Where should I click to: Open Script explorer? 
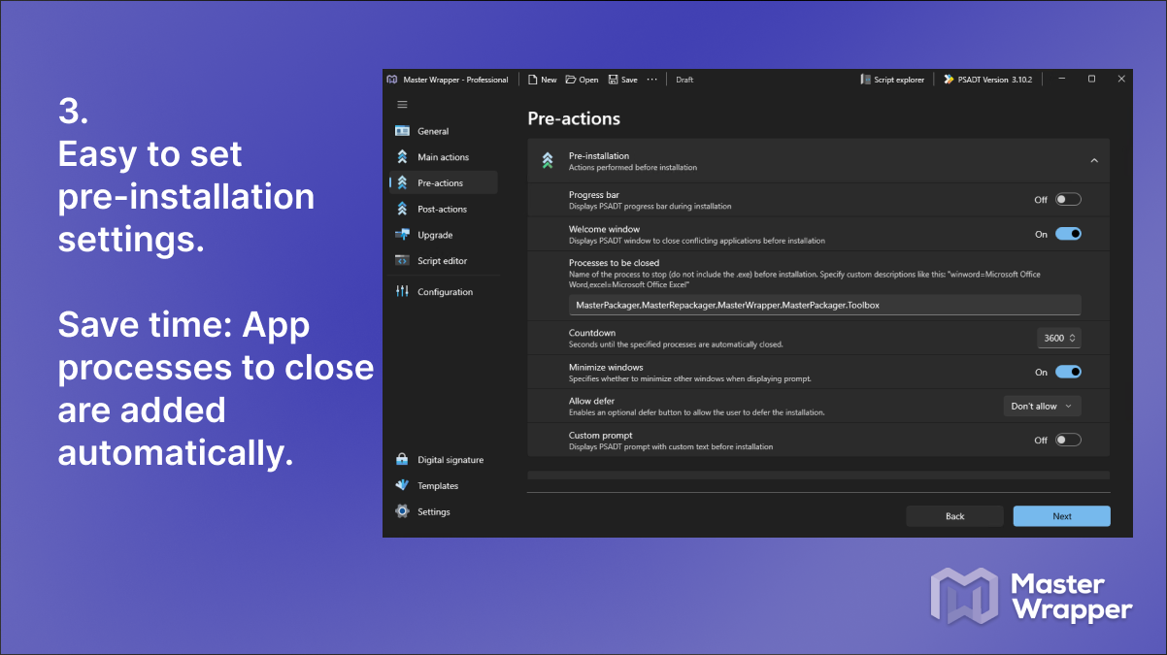[x=892, y=80]
